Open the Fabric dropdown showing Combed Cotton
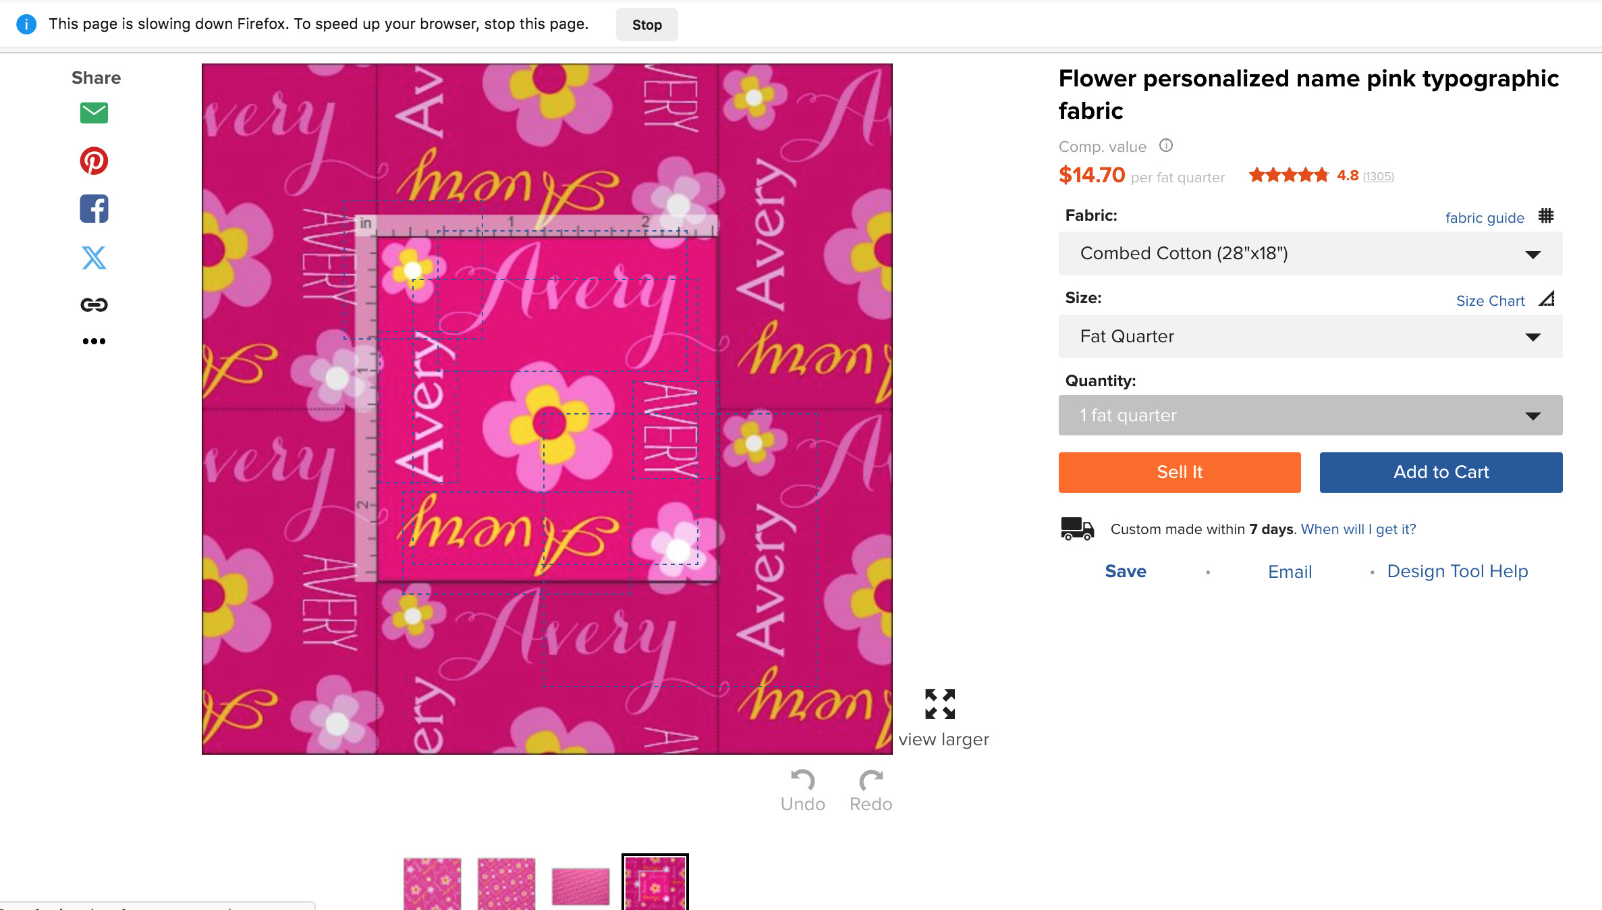This screenshot has height=910, width=1602. [1310, 253]
